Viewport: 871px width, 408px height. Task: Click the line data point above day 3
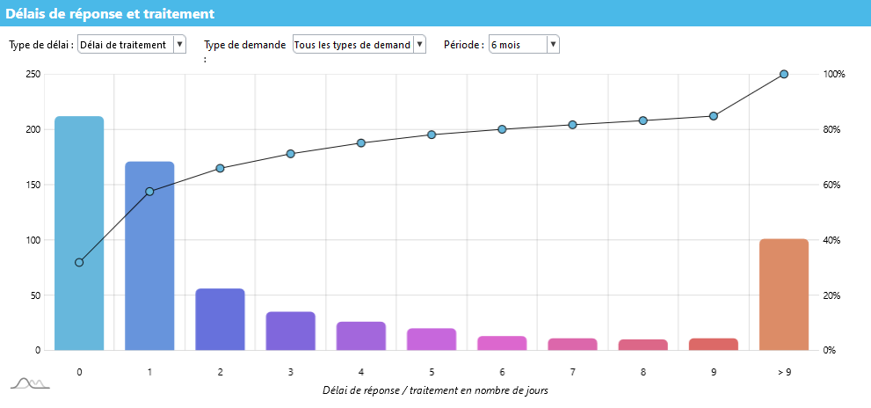(x=291, y=154)
